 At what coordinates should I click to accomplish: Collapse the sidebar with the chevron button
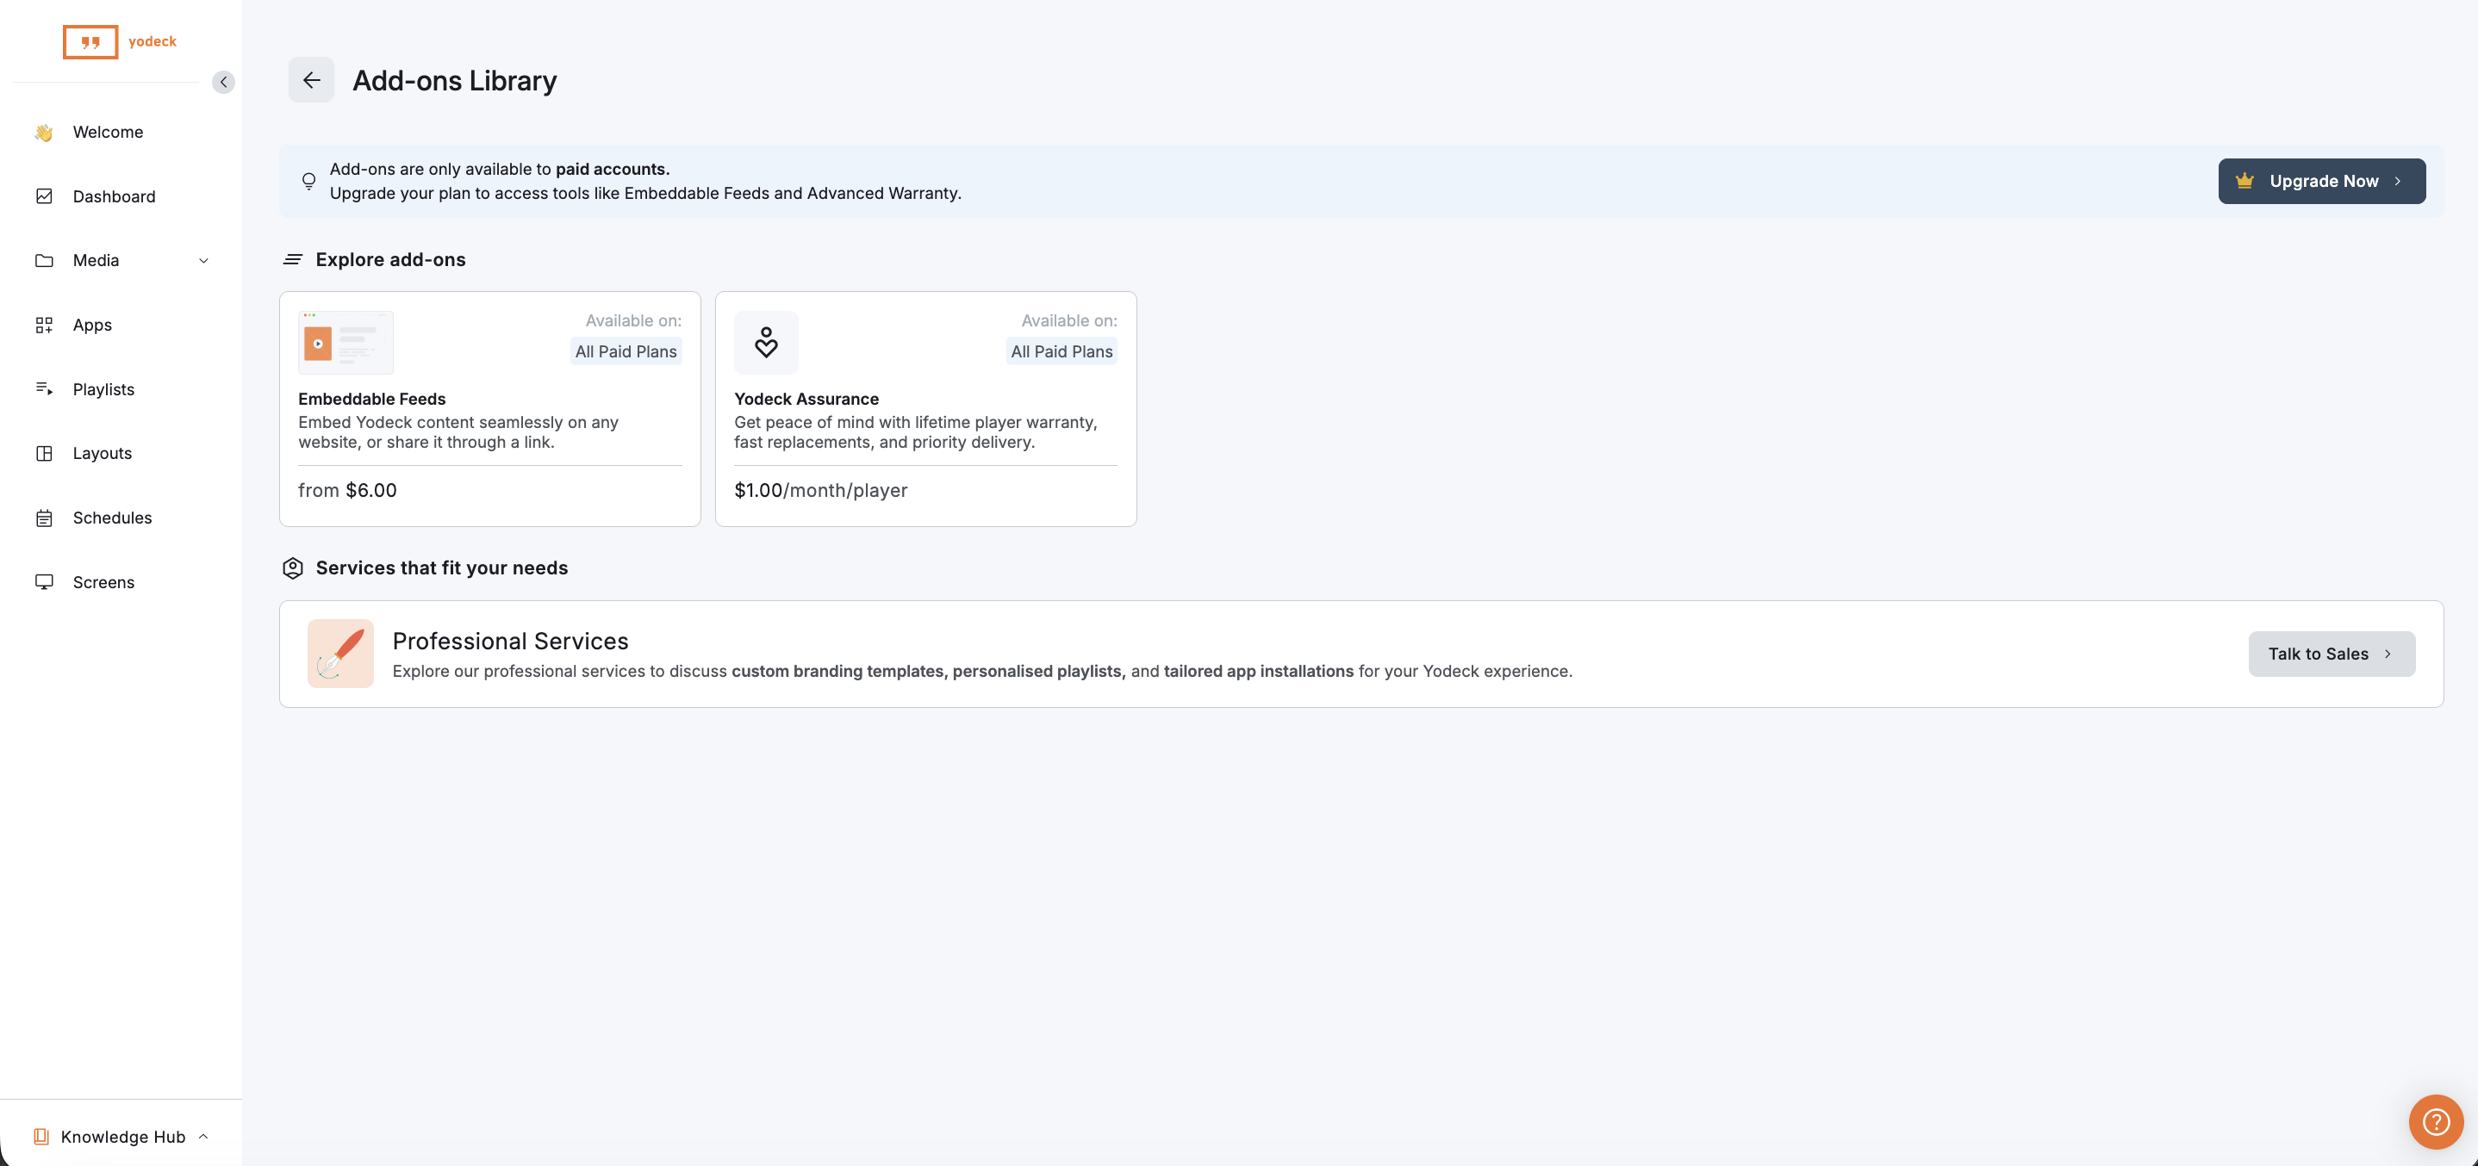[223, 82]
